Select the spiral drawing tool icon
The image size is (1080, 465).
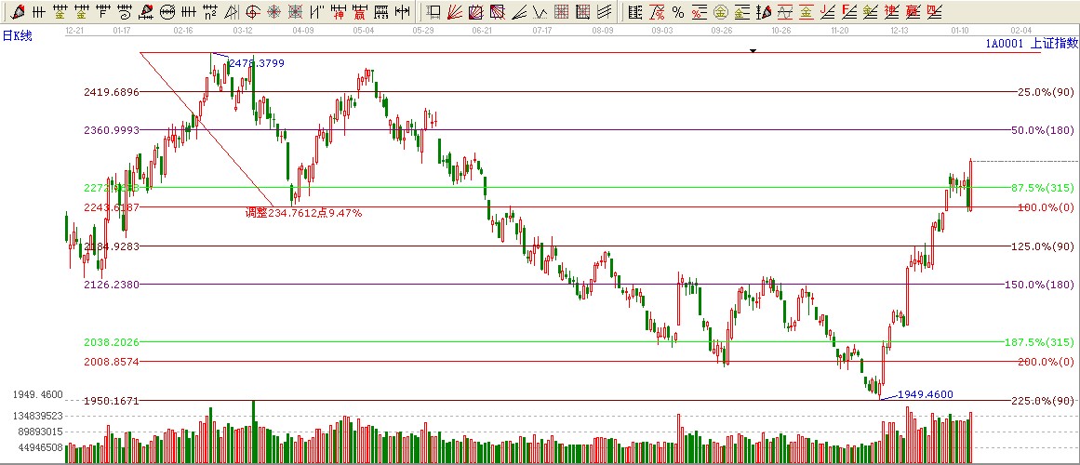(x=124, y=12)
